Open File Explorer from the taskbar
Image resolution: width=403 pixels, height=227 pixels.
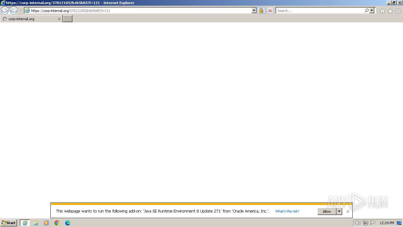coord(36,223)
